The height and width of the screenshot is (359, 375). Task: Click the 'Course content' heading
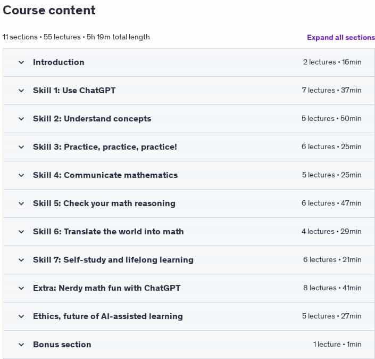click(49, 10)
